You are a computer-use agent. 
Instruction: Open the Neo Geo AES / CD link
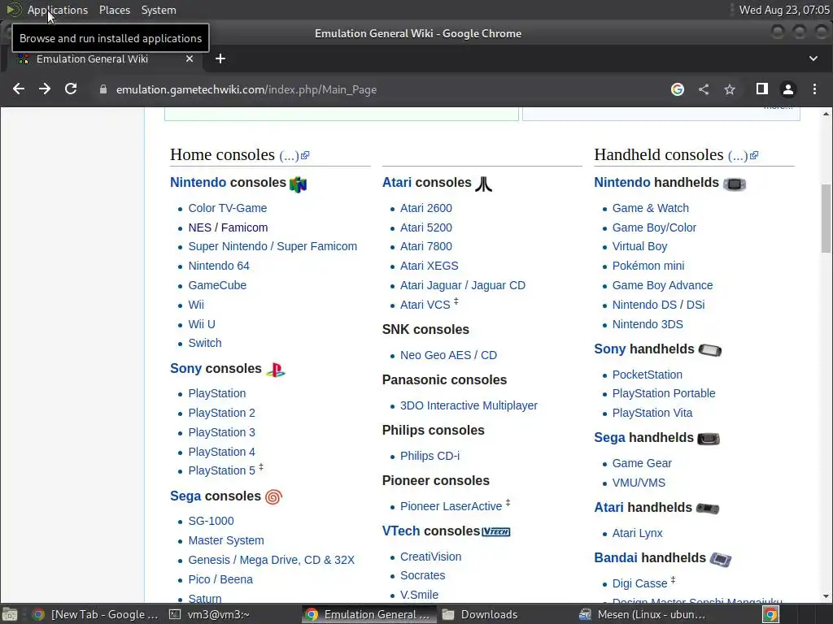click(x=448, y=355)
